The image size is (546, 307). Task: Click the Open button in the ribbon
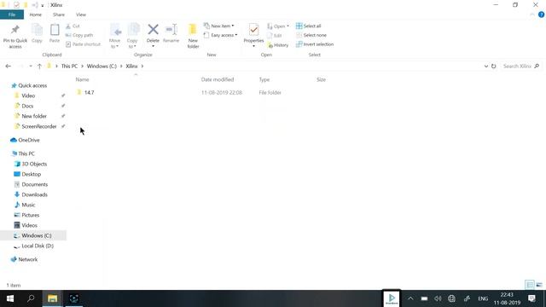click(x=278, y=26)
